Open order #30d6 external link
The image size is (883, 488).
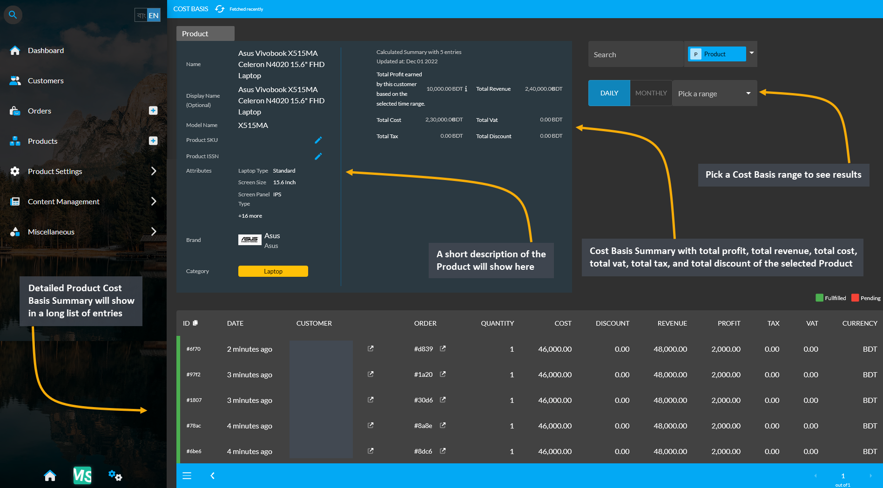coord(443,400)
